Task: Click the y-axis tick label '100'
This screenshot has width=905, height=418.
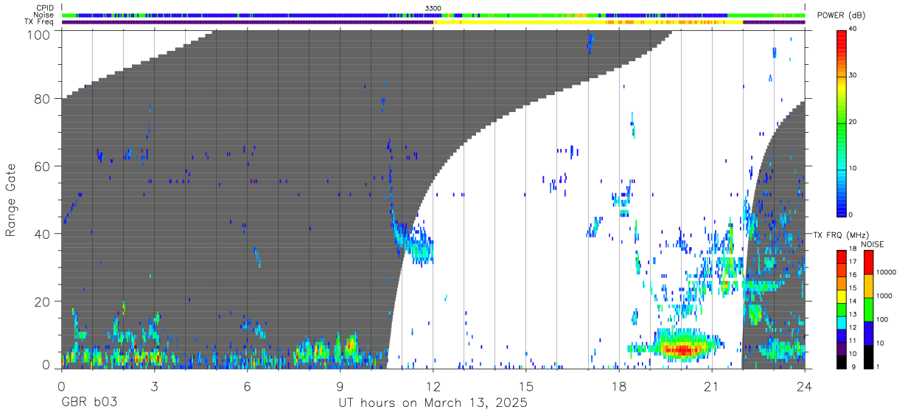Action: 38,34
